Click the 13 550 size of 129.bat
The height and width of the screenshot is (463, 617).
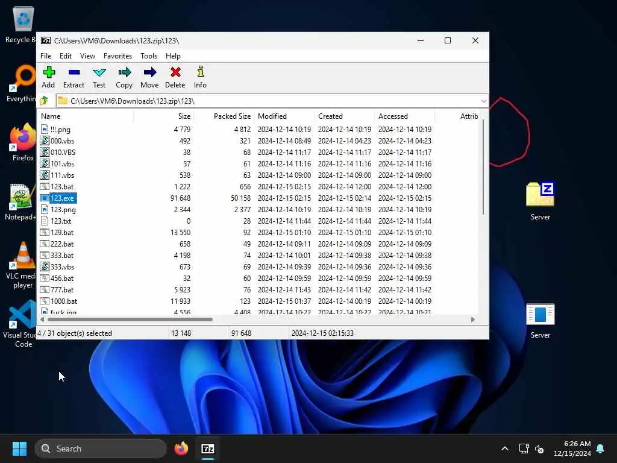180,232
